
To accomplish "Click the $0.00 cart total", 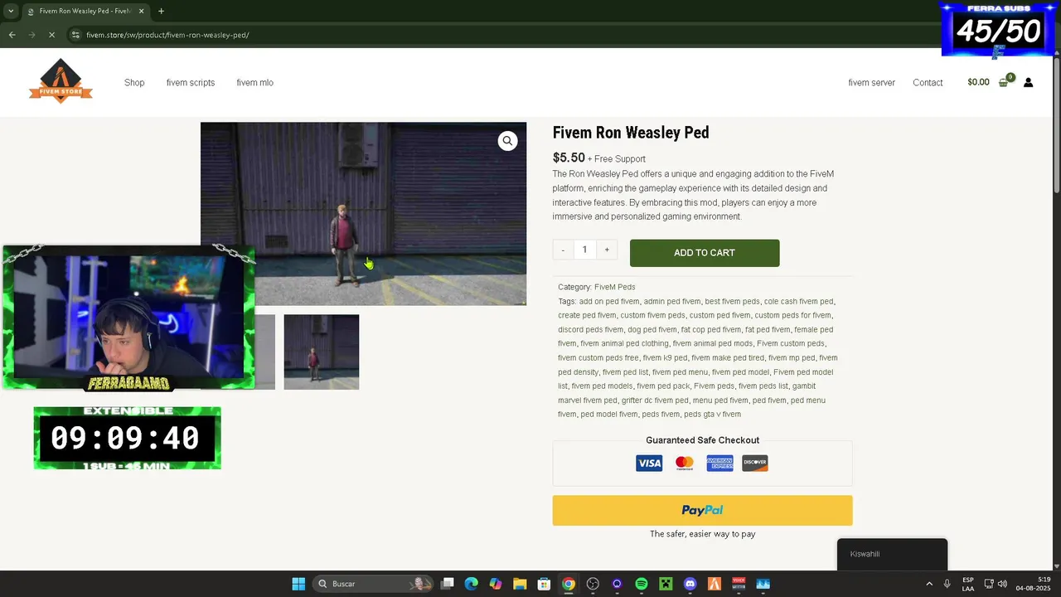I will [978, 82].
